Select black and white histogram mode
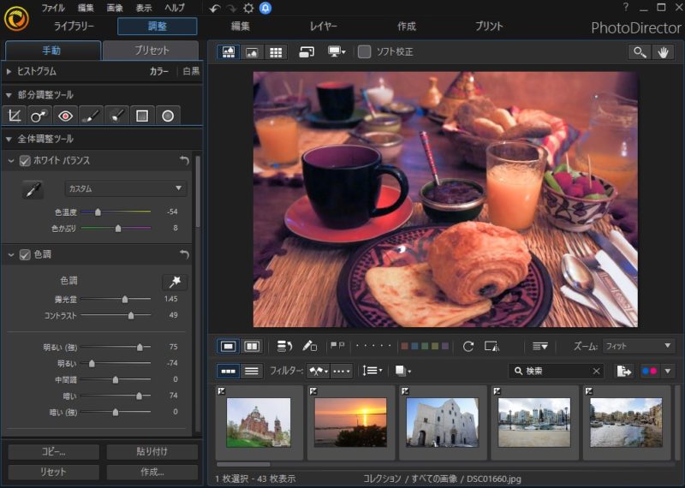This screenshot has height=488, width=685. [191, 71]
